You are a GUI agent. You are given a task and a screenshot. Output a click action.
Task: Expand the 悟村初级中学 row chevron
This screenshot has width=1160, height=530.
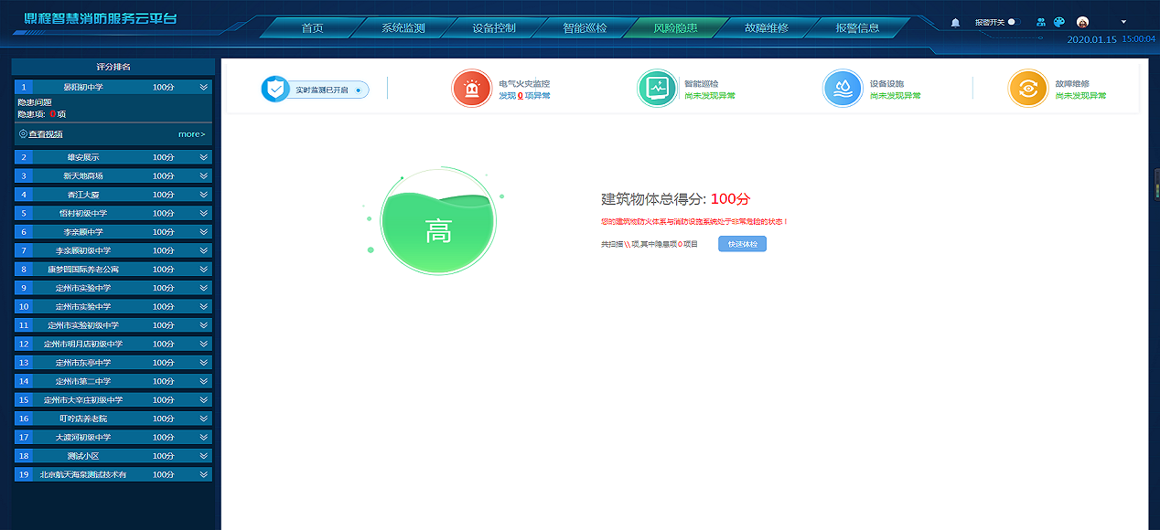point(204,213)
